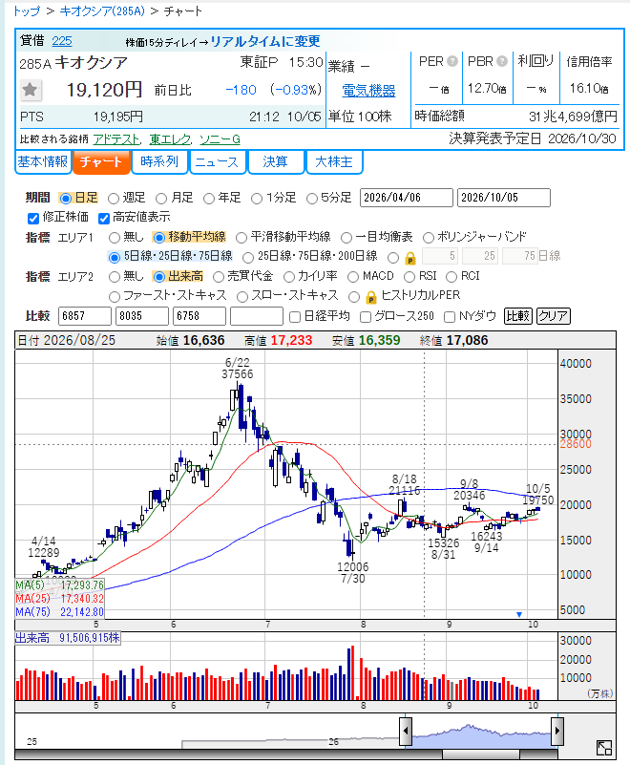Select 5分足 period radio button
Image resolution: width=630 pixels, height=765 pixels.
click(x=312, y=198)
